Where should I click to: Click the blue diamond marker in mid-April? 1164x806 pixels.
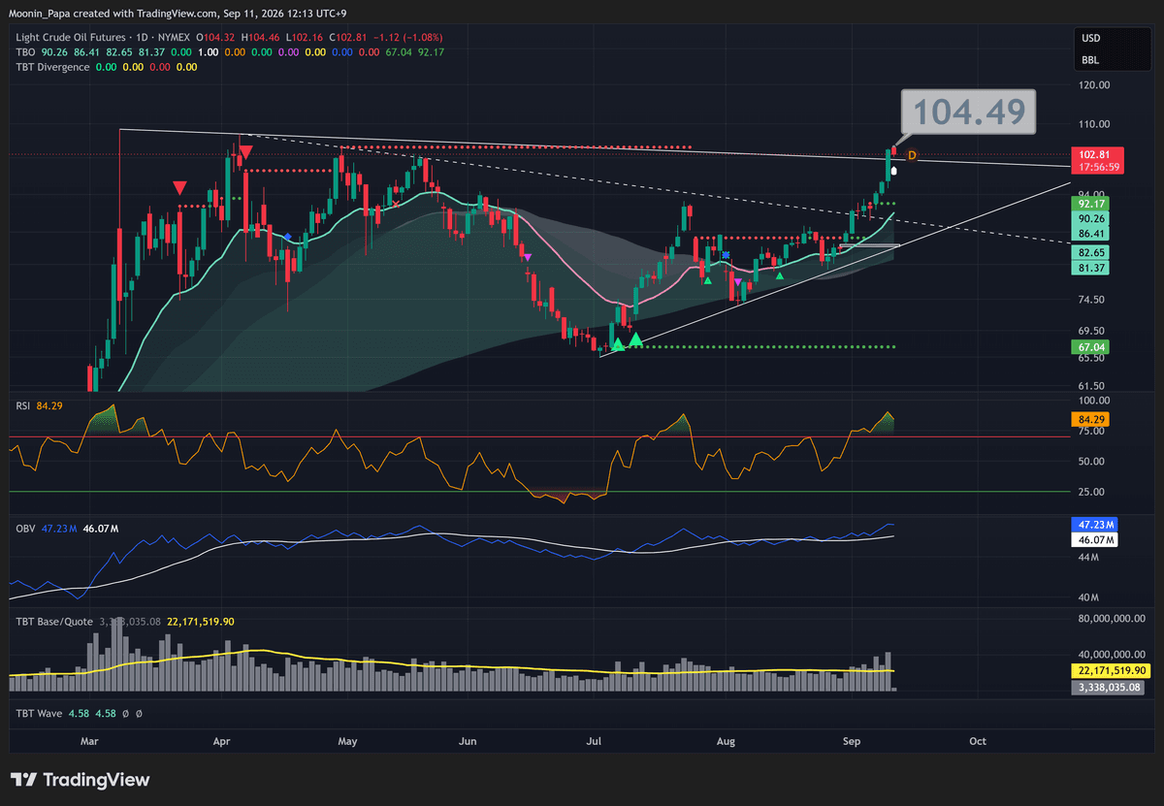click(288, 236)
